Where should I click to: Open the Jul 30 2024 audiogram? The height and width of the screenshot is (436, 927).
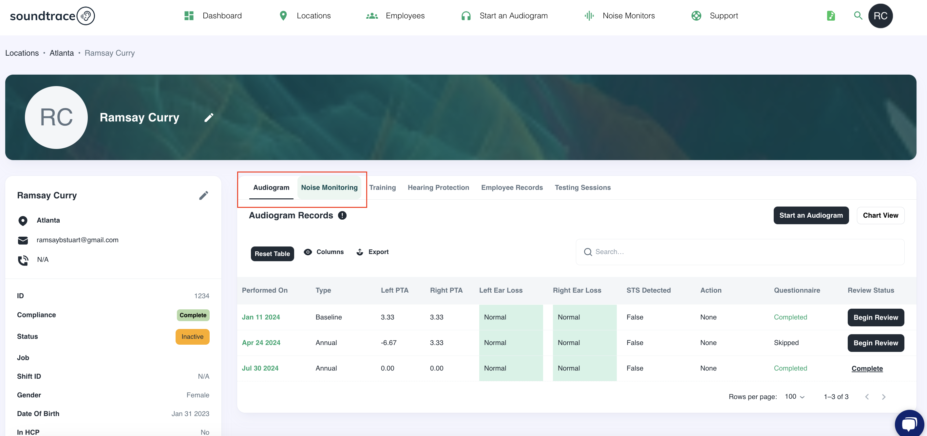point(260,368)
